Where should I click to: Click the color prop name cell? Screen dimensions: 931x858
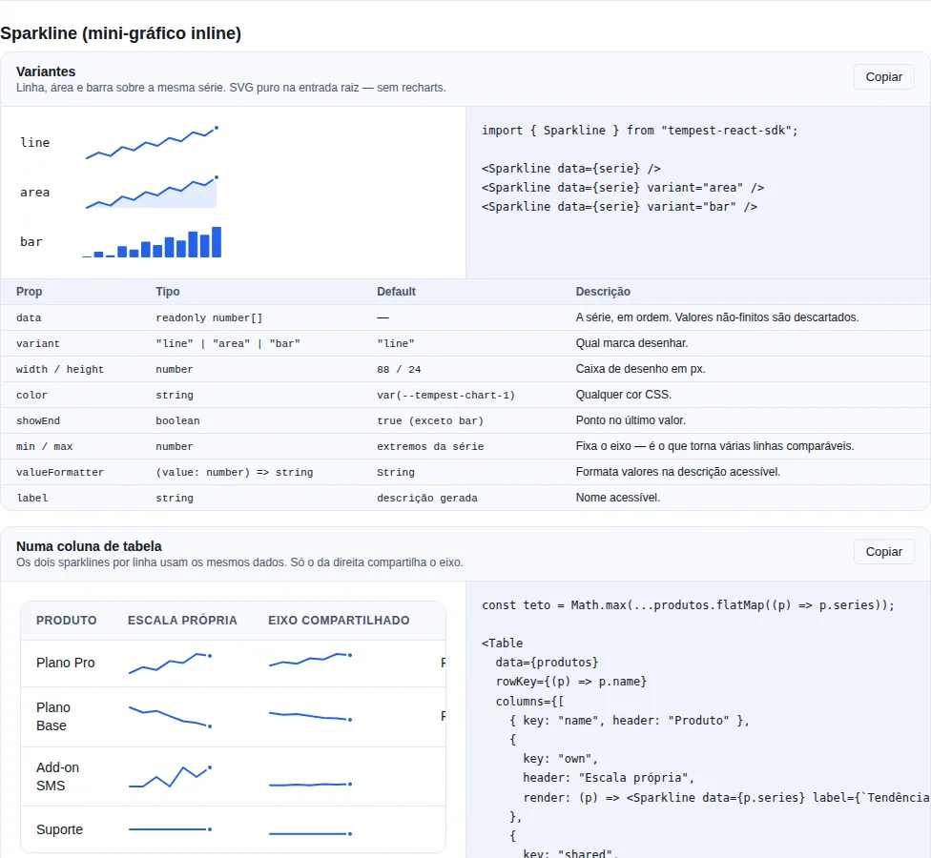coord(31,396)
